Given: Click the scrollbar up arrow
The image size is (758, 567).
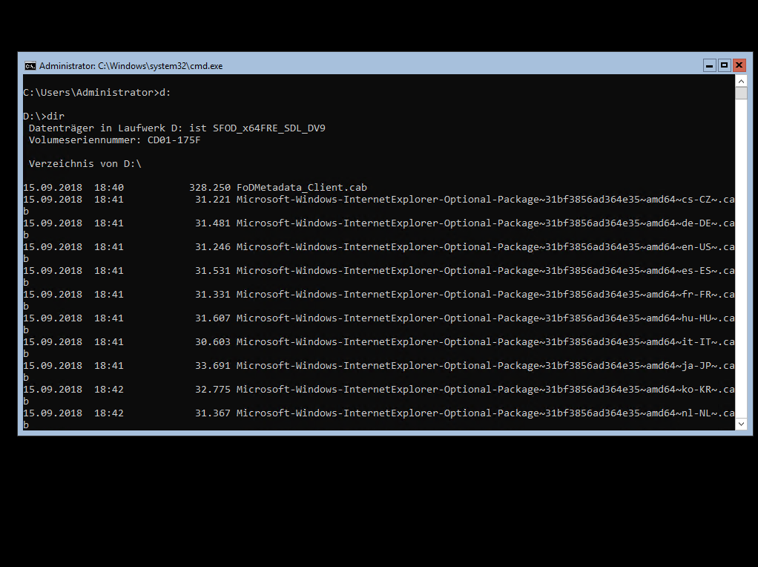Looking at the screenshot, I should [741, 81].
